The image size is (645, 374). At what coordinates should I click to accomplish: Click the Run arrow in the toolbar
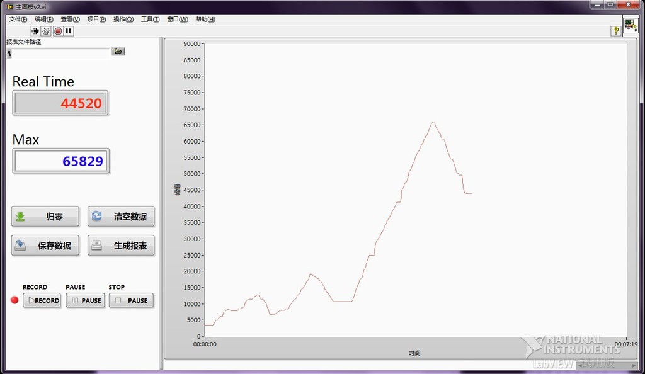[x=35, y=31]
